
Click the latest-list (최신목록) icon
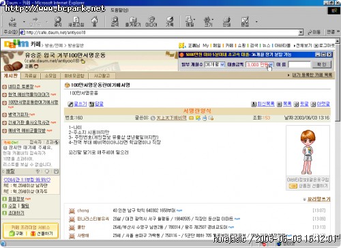pyautogui.click(x=254, y=104)
